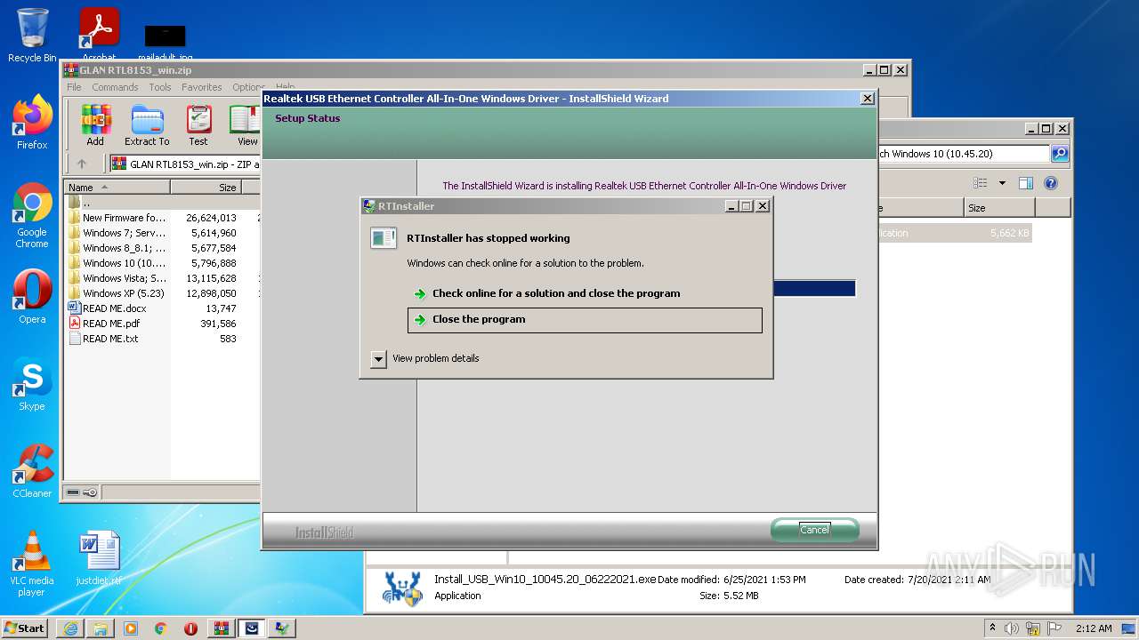Open the Commands menu in WinRAR

pos(115,87)
